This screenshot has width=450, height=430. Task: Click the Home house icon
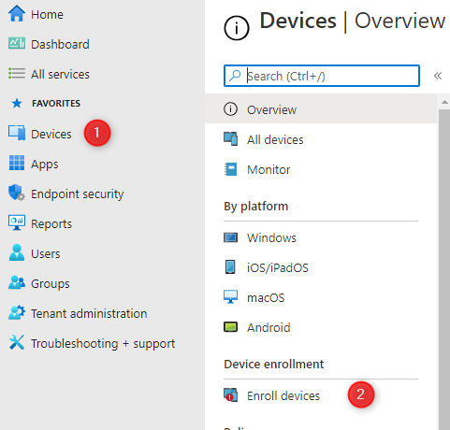(x=17, y=14)
